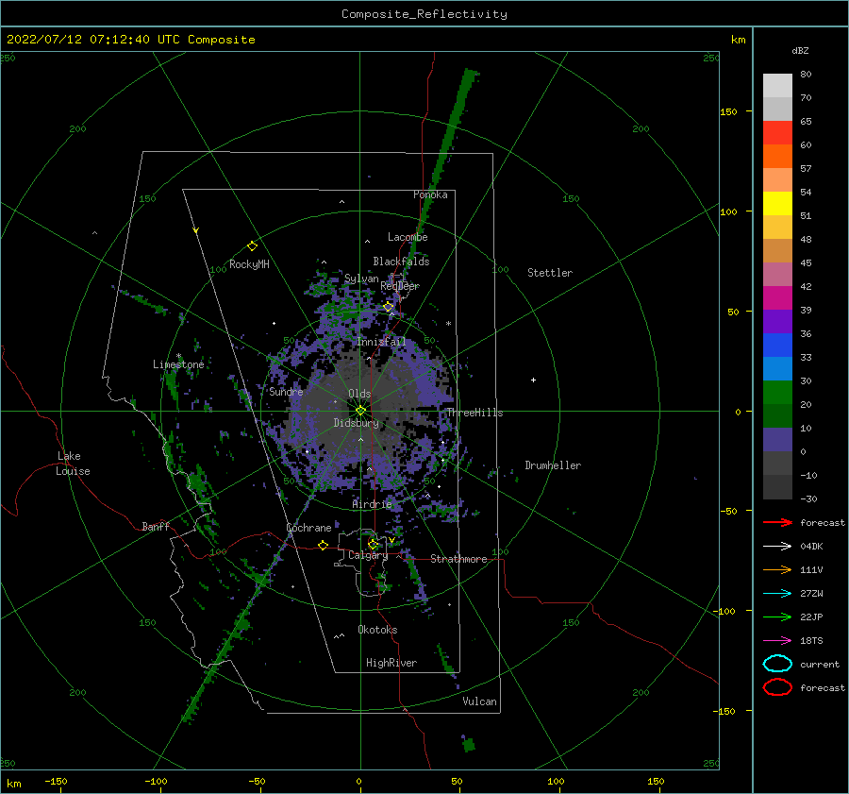Click the asterisk marker above Limestone
Screen dimensions: 849x794
tap(178, 356)
